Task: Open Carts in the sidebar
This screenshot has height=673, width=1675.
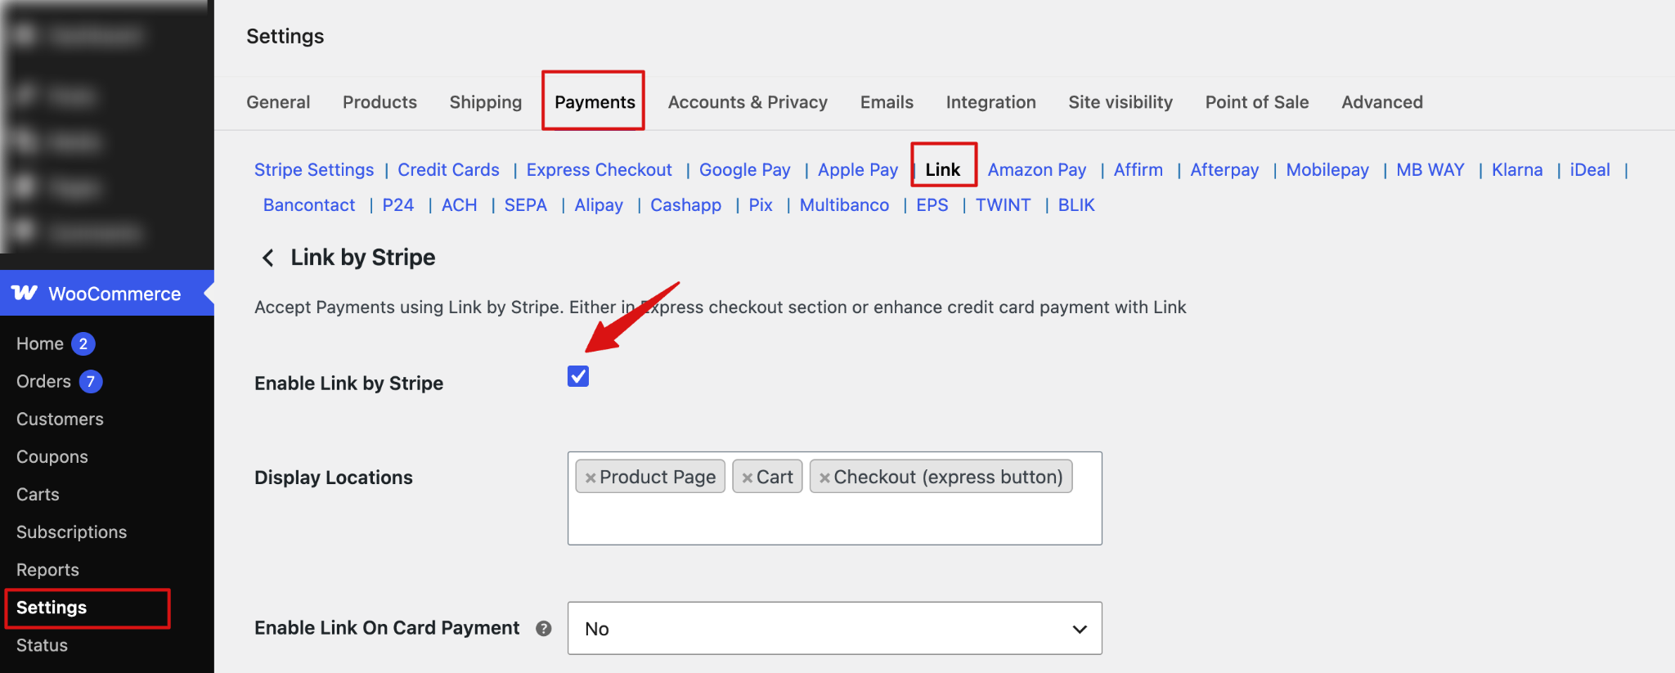Action: [38, 494]
